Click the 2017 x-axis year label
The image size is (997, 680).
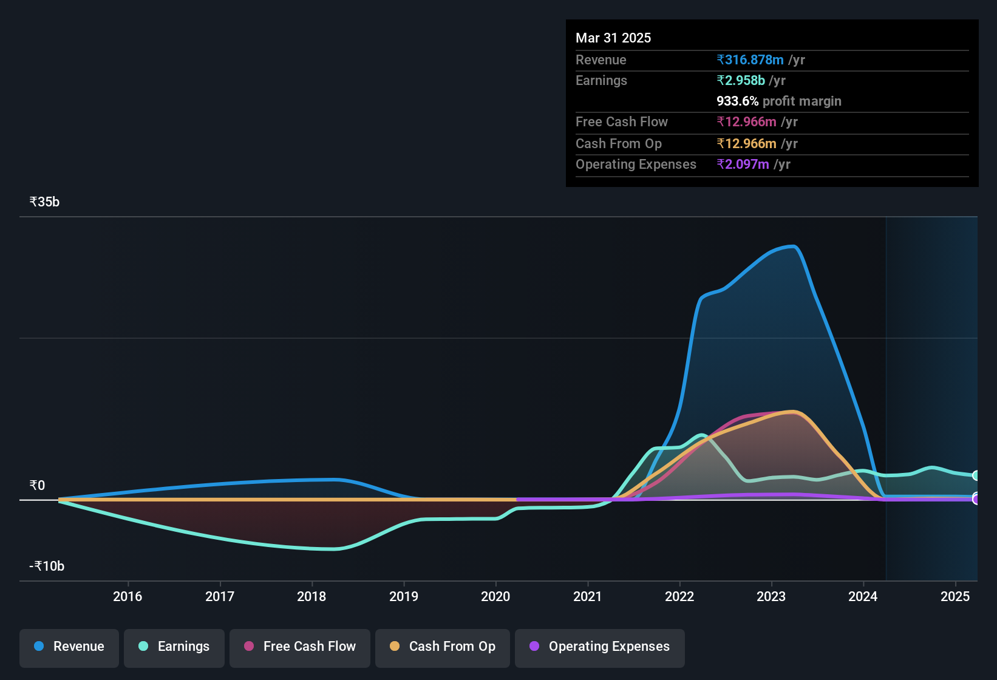[x=220, y=596]
